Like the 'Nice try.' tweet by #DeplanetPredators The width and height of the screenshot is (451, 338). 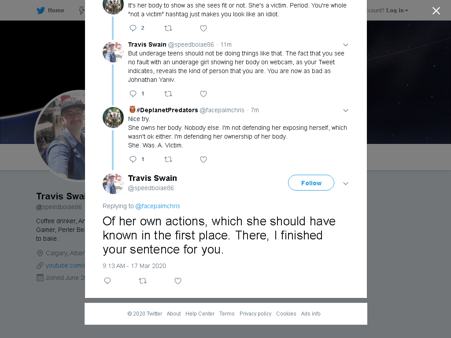click(x=203, y=159)
